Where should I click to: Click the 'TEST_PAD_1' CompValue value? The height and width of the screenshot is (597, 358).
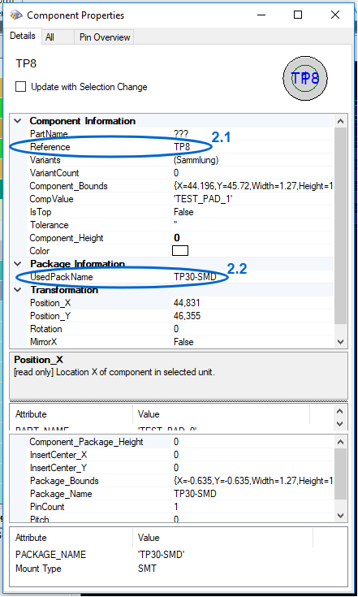[203, 199]
